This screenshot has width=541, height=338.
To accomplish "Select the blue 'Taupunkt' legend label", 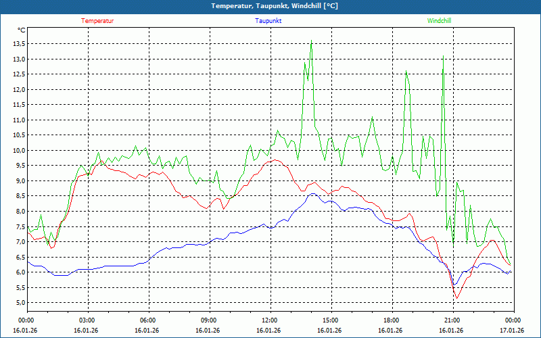I will click(x=268, y=21).
